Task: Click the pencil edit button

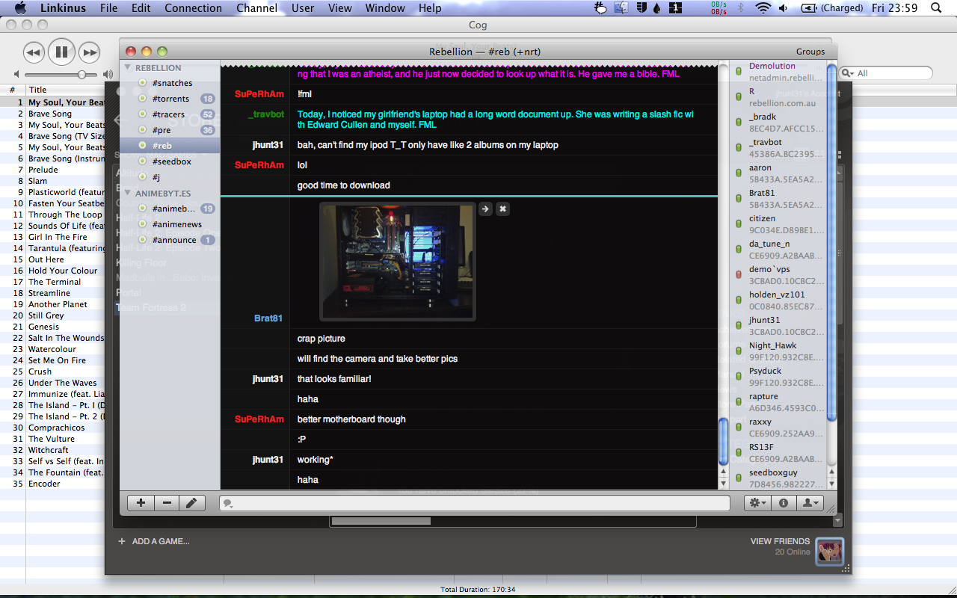Action: (x=192, y=503)
